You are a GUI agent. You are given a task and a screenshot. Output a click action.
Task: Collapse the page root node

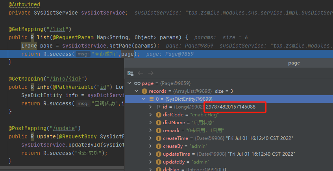pyautogui.click(x=129, y=83)
